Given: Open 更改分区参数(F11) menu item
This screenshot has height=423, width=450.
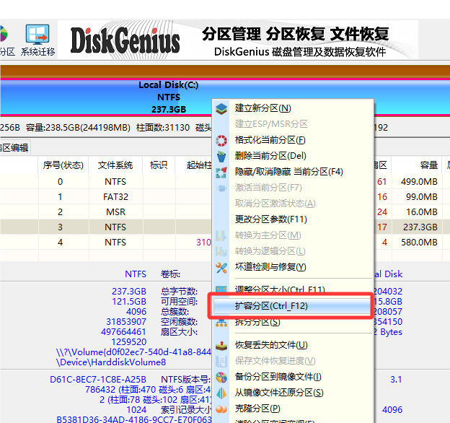Looking at the screenshot, I should click(293, 219).
